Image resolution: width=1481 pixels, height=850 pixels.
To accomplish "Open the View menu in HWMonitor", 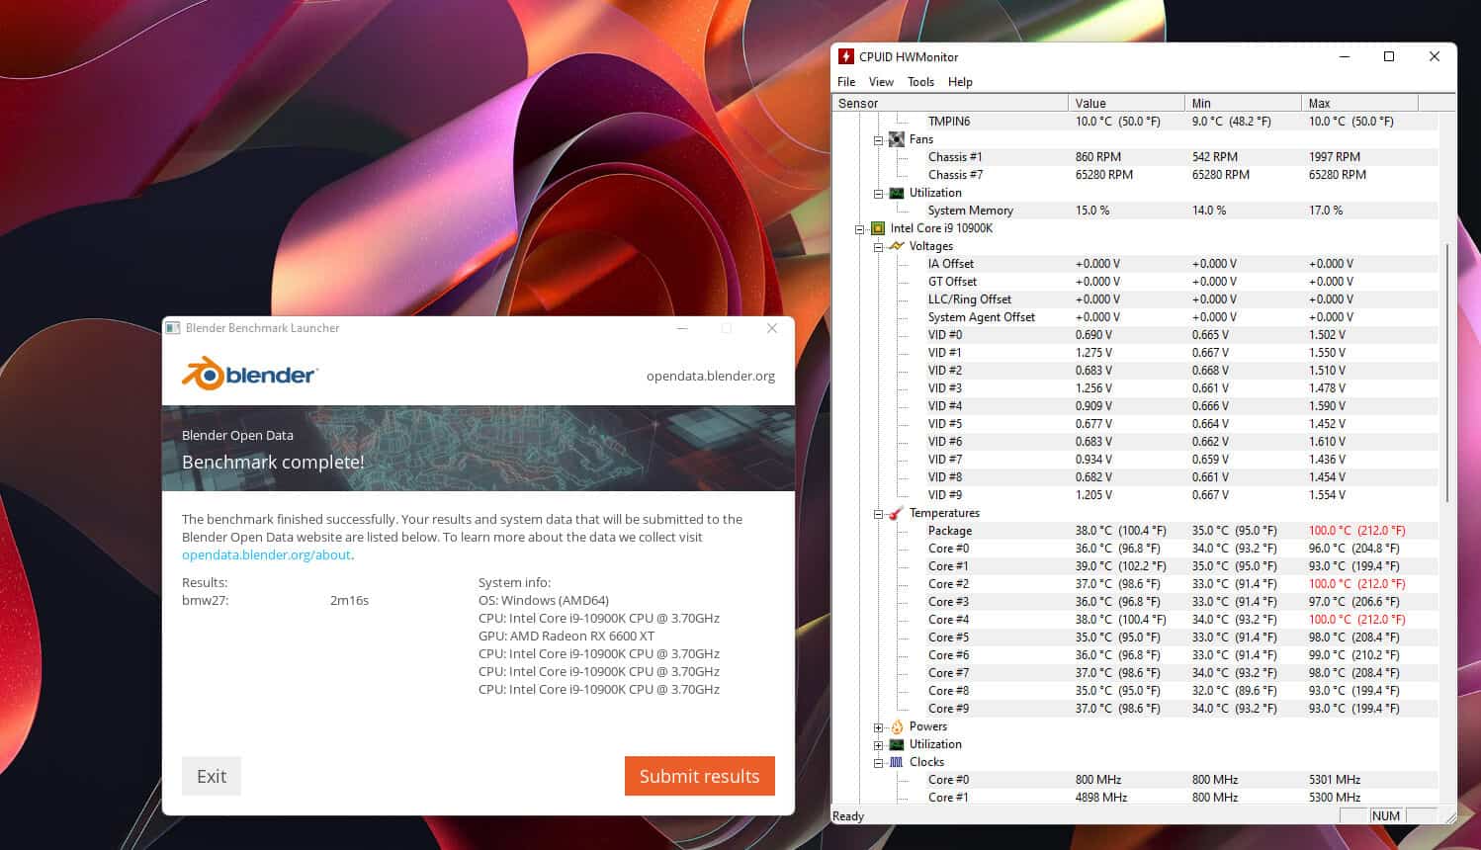I will [x=881, y=82].
